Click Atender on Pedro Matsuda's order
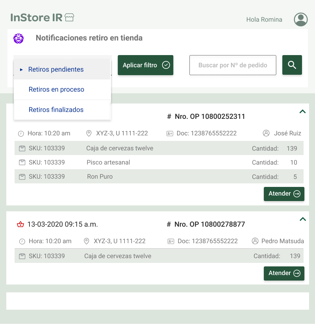 [x=284, y=273]
